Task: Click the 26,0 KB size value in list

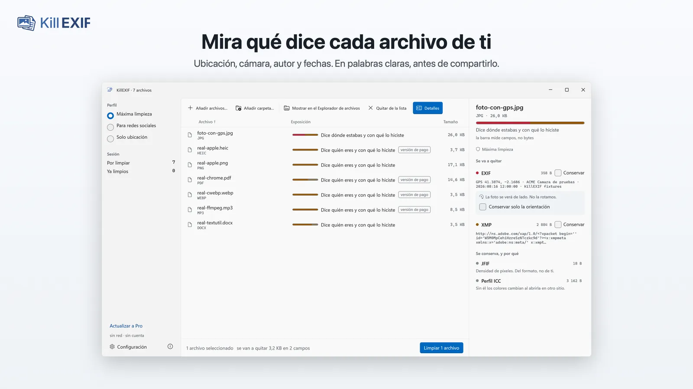Action: tap(456, 135)
